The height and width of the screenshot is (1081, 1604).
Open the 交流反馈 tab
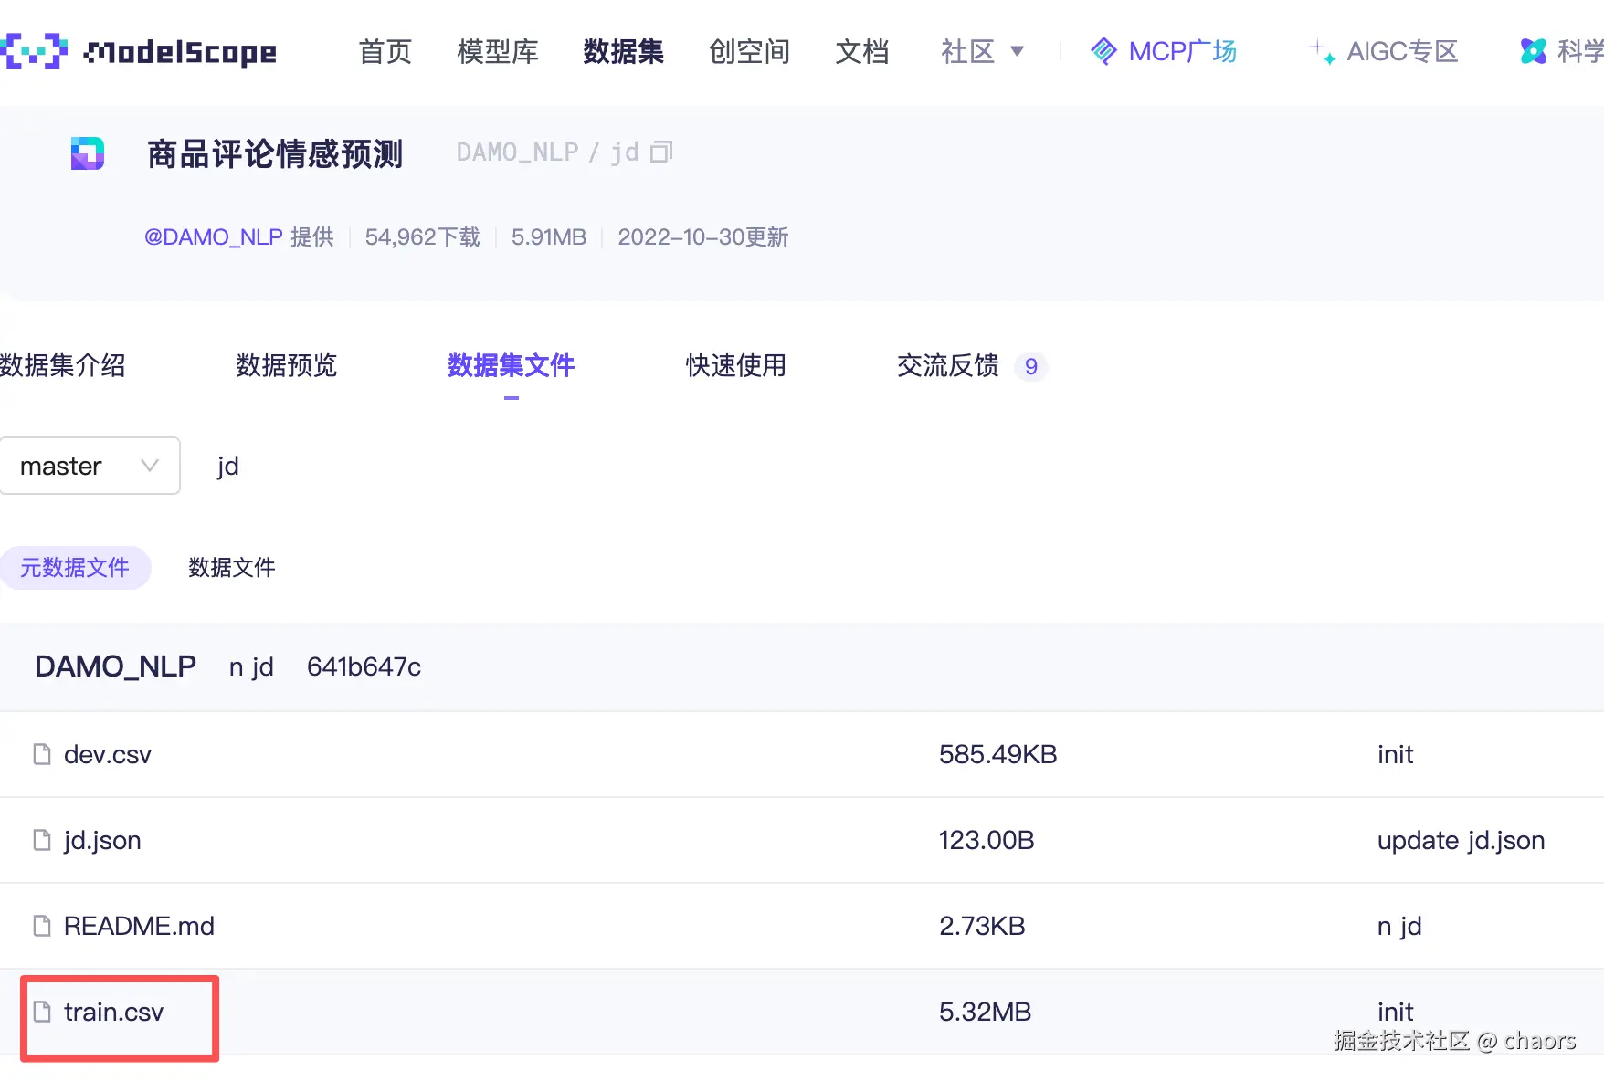[x=948, y=365]
